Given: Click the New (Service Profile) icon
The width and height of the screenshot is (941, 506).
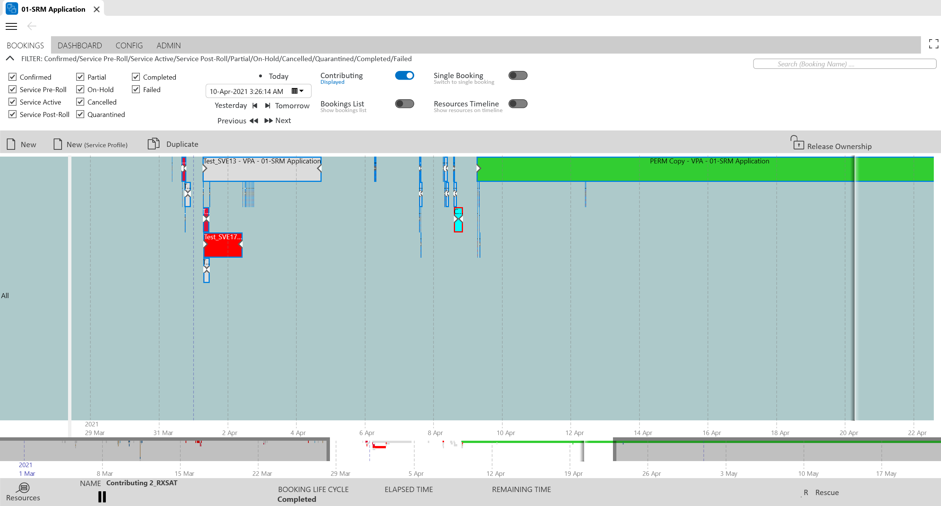Looking at the screenshot, I should point(57,143).
